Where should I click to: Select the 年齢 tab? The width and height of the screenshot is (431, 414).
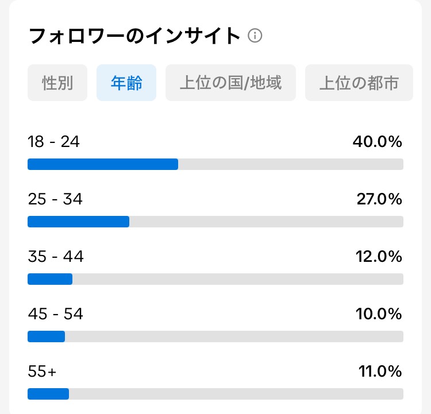coord(126,83)
